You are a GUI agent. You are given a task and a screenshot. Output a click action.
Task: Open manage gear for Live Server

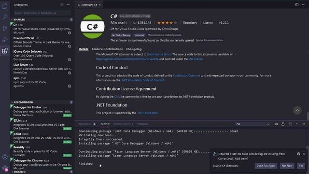(x=70, y=73)
